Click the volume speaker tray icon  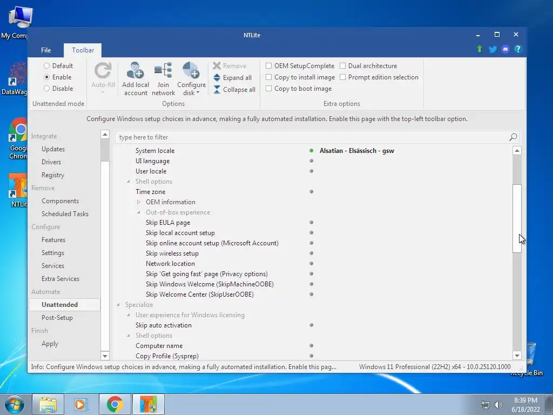(x=498, y=405)
